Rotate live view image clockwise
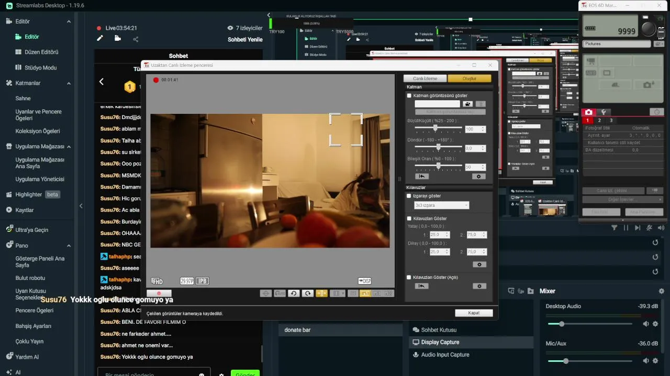The height and width of the screenshot is (376, 670). click(x=308, y=293)
